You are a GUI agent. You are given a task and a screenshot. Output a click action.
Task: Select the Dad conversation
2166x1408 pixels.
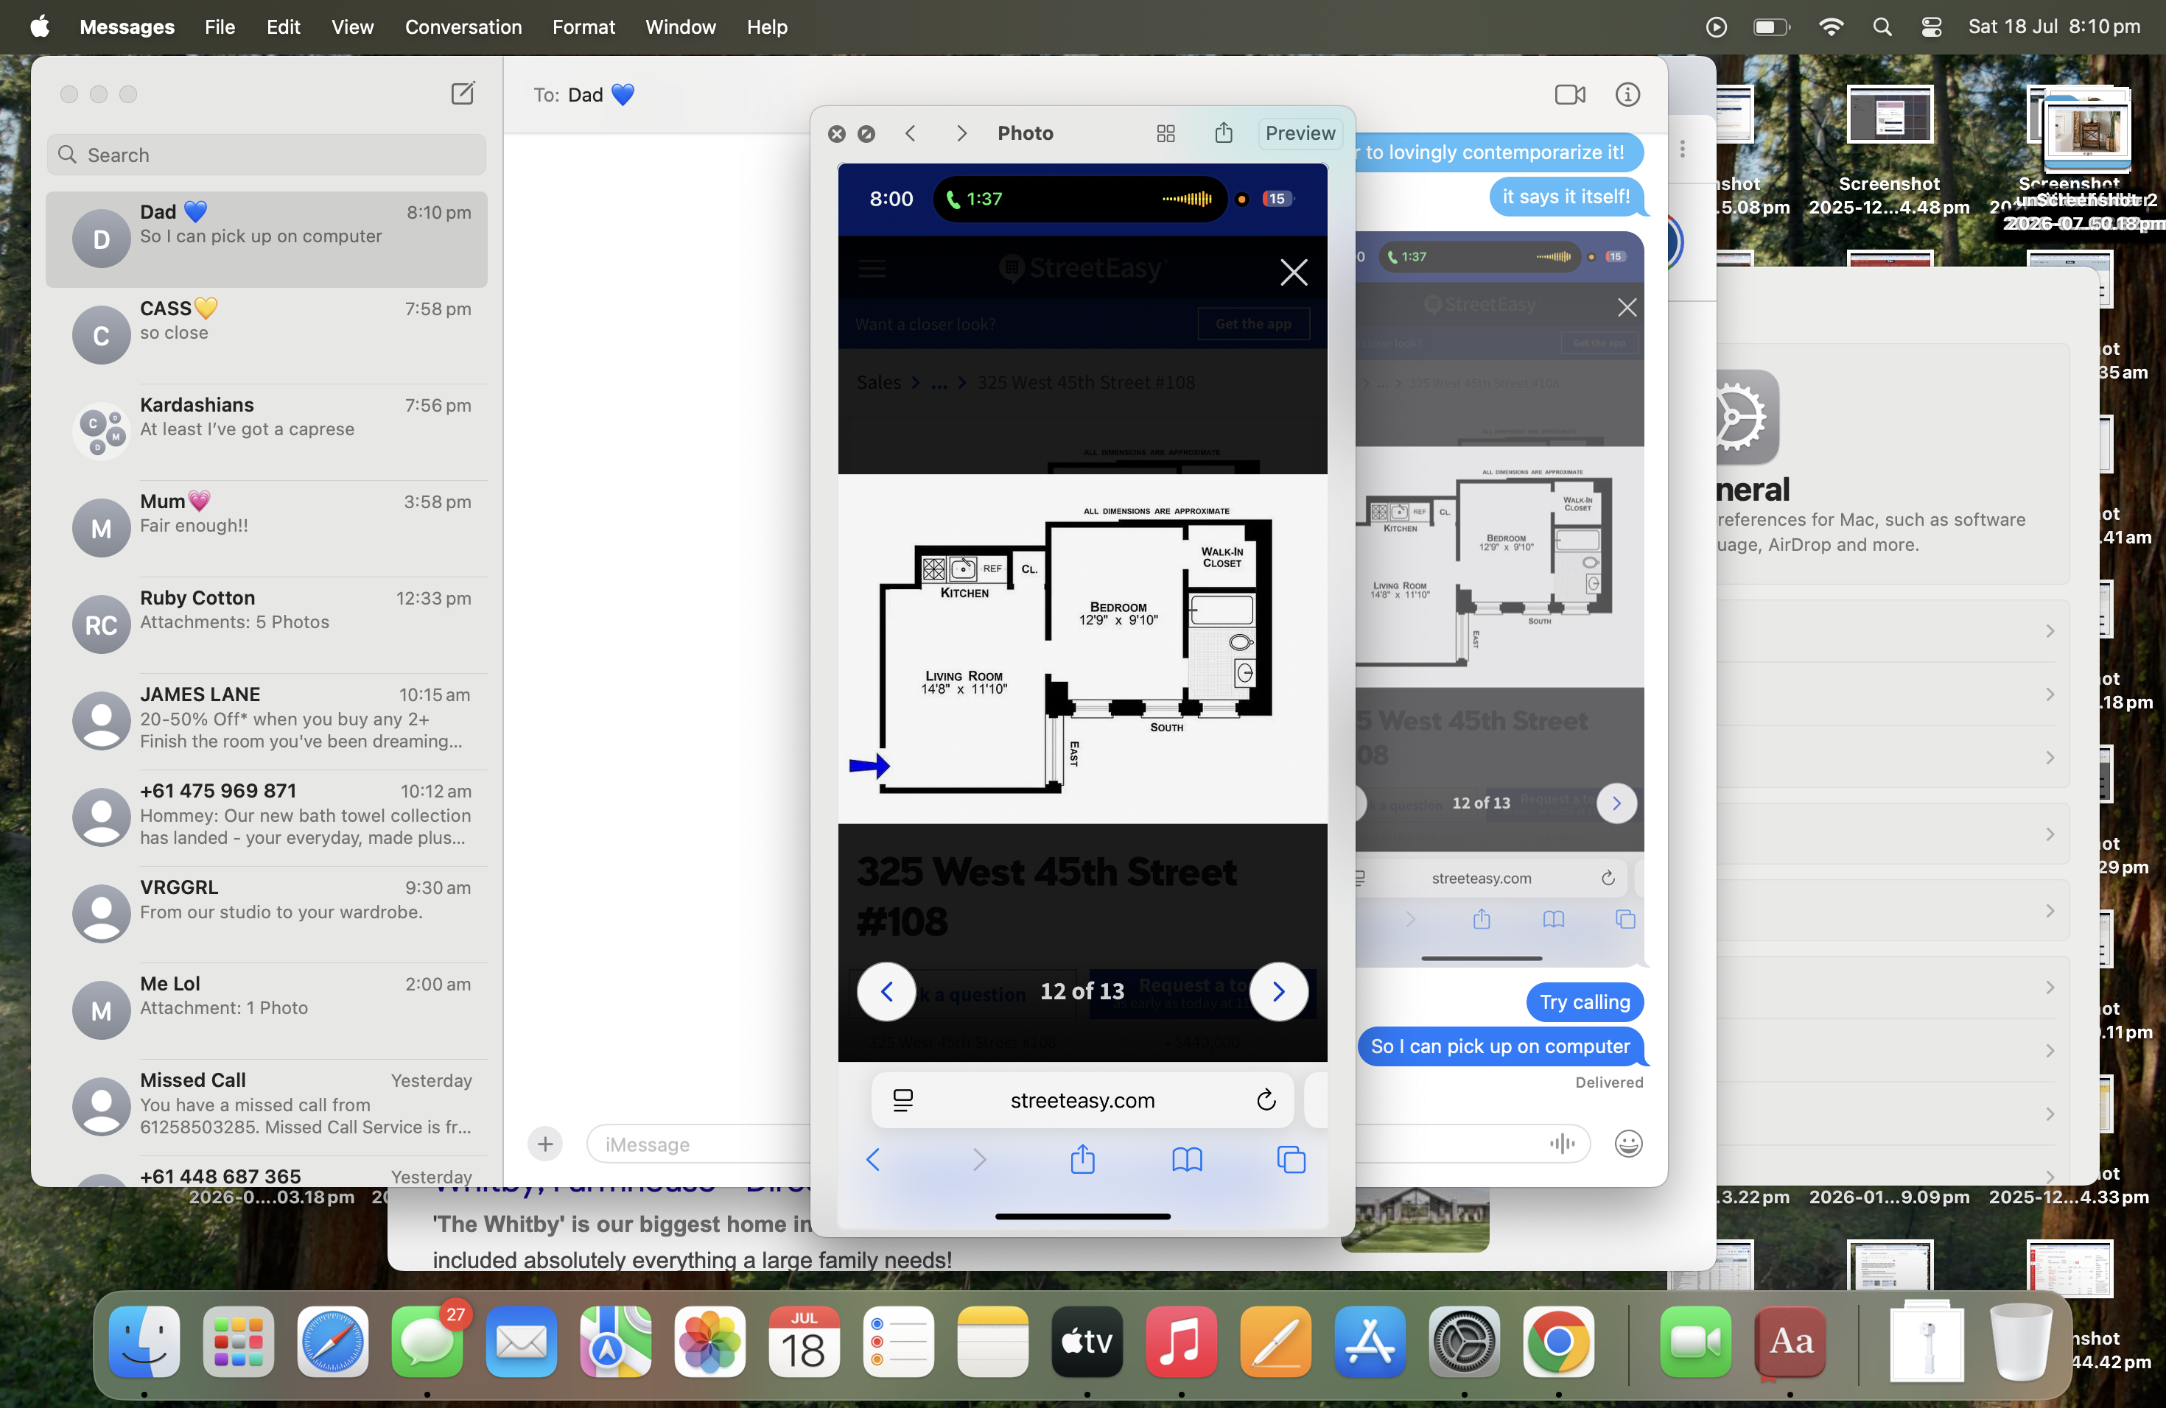click(x=267, y=239)
